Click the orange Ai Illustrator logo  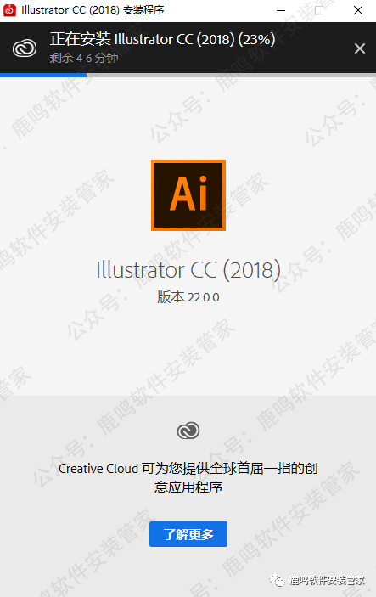(188, 195)
